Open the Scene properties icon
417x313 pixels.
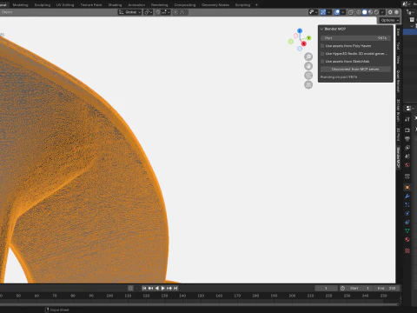(407, 156)
